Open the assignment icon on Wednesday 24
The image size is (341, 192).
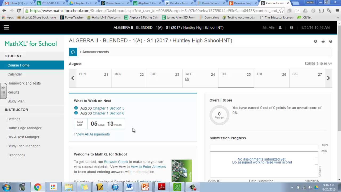pyautogui.click(x=187, y=79)
